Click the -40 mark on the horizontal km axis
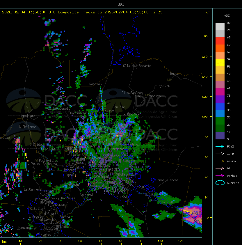This screenshot has height=245, width=242. tap(19, 241)
